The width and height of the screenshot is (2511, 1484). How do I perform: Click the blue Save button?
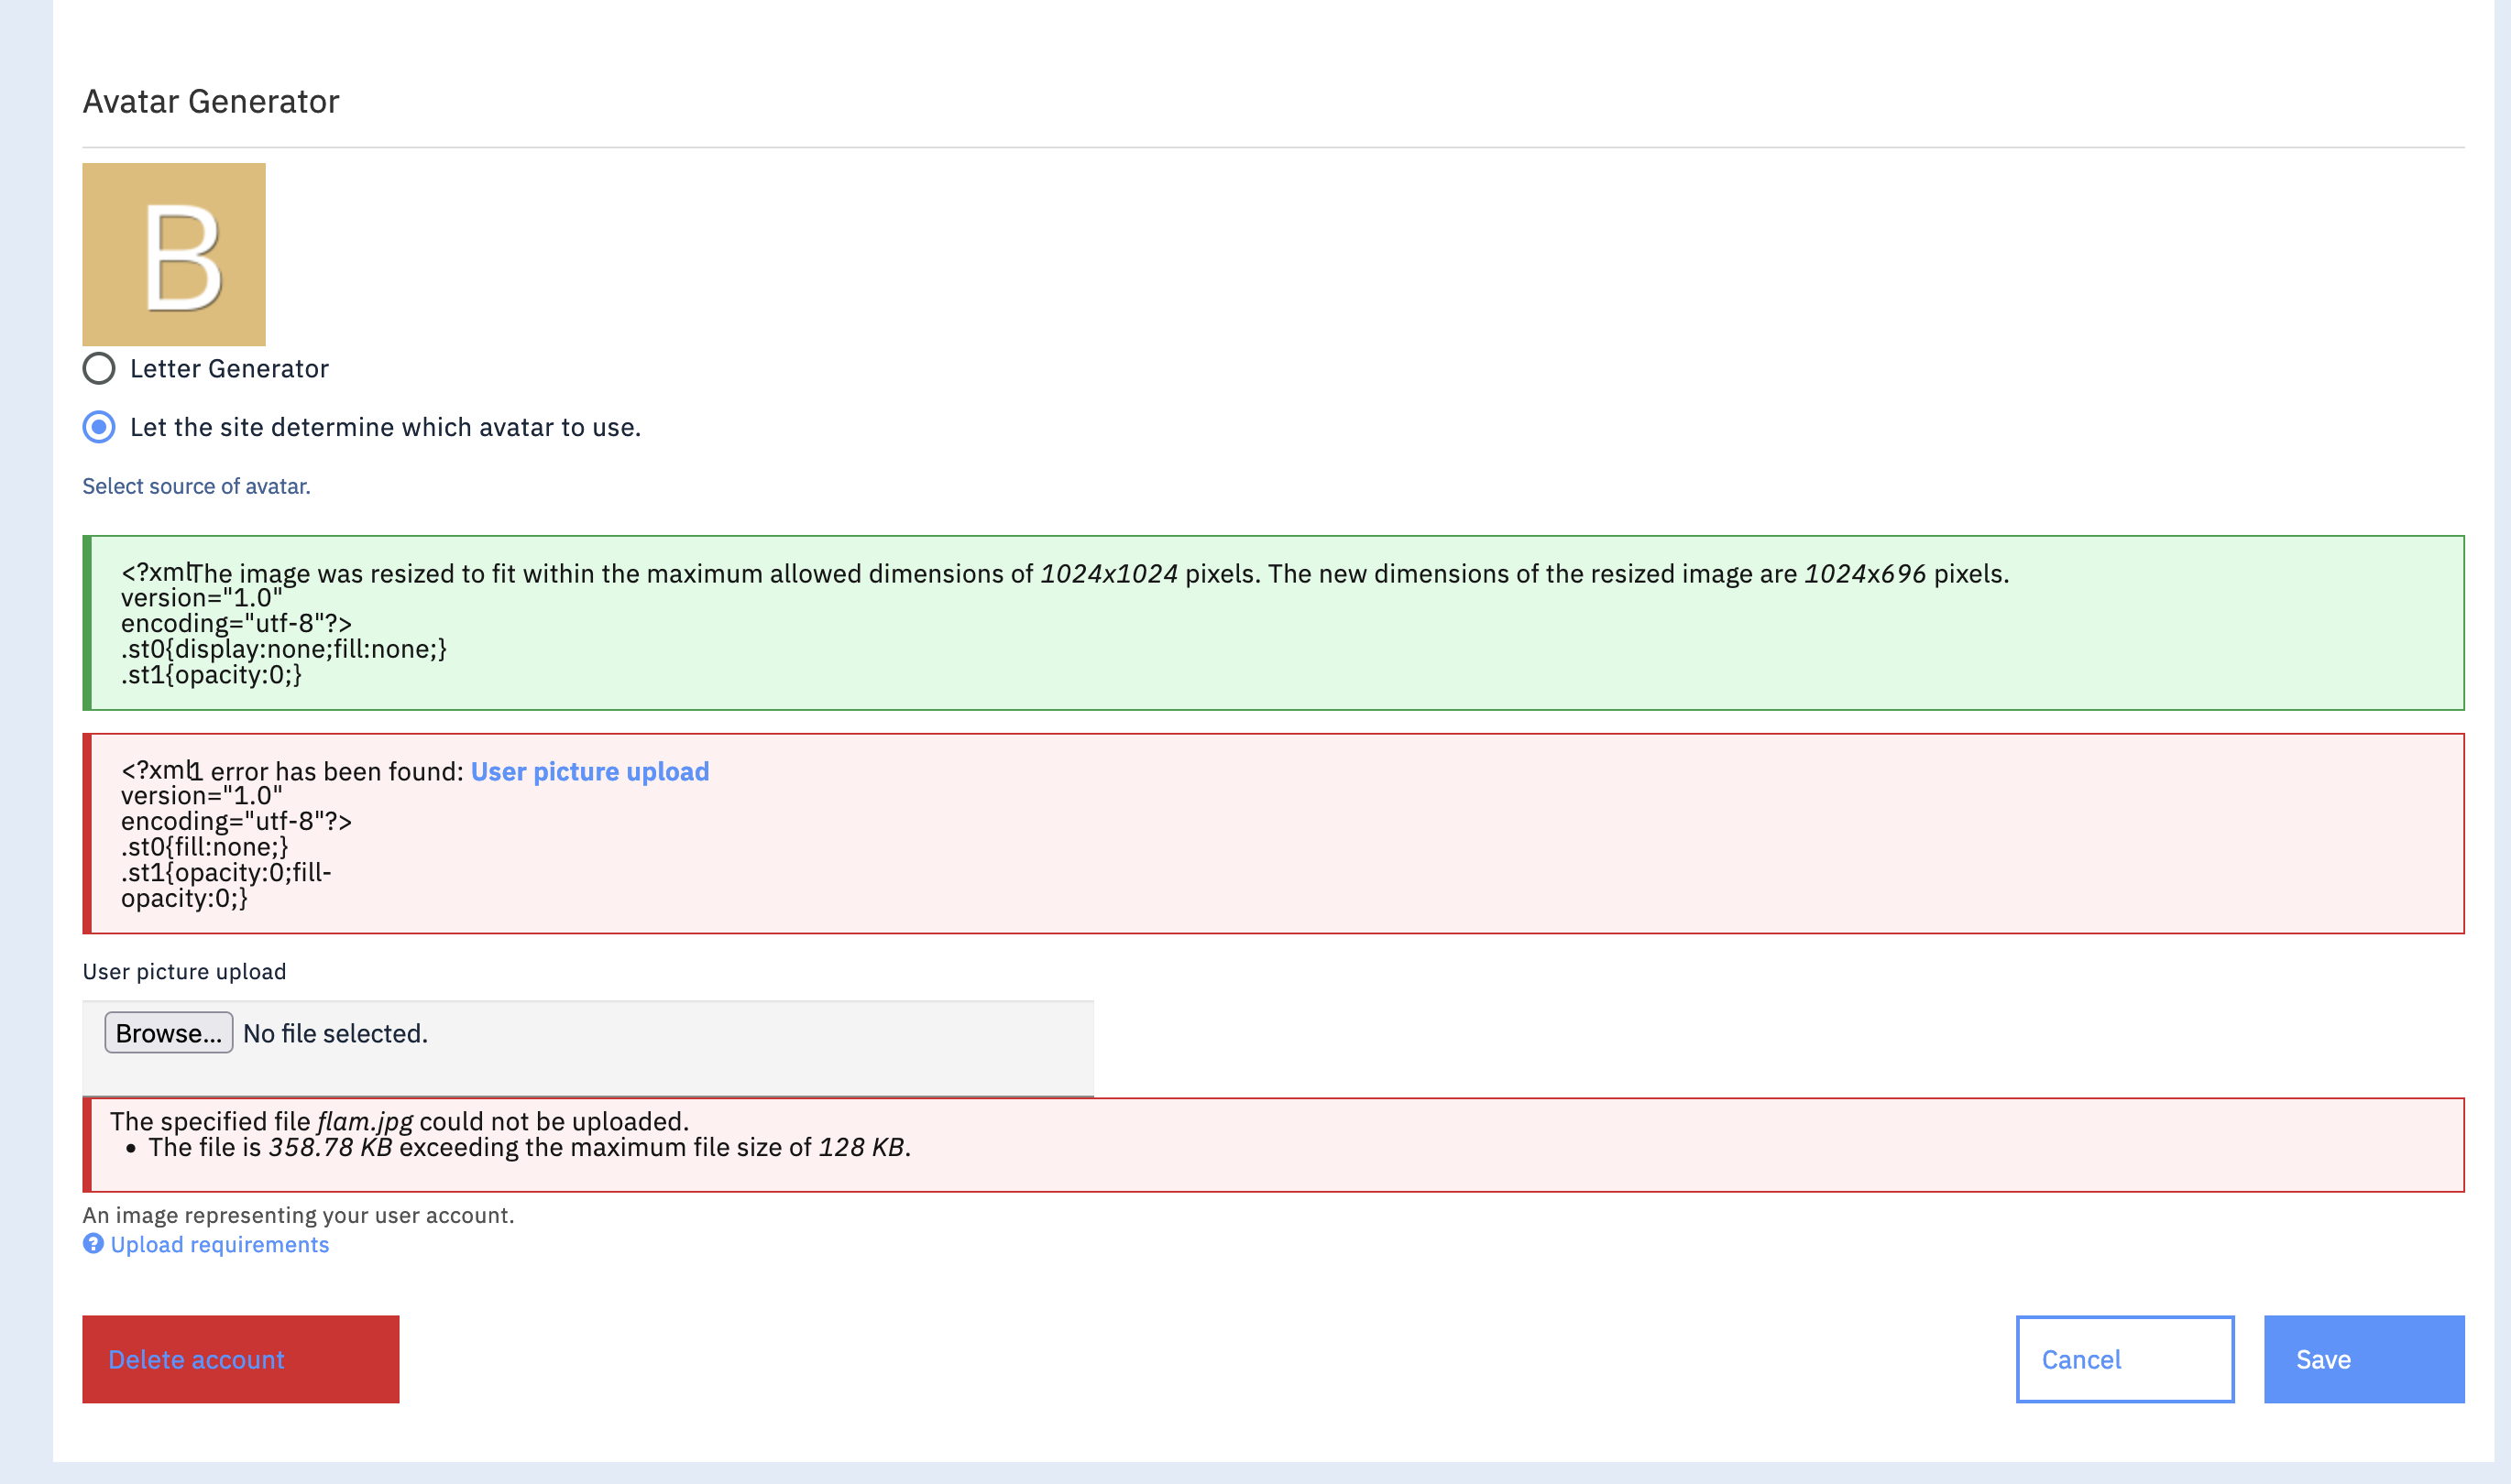(2363, 1359)
